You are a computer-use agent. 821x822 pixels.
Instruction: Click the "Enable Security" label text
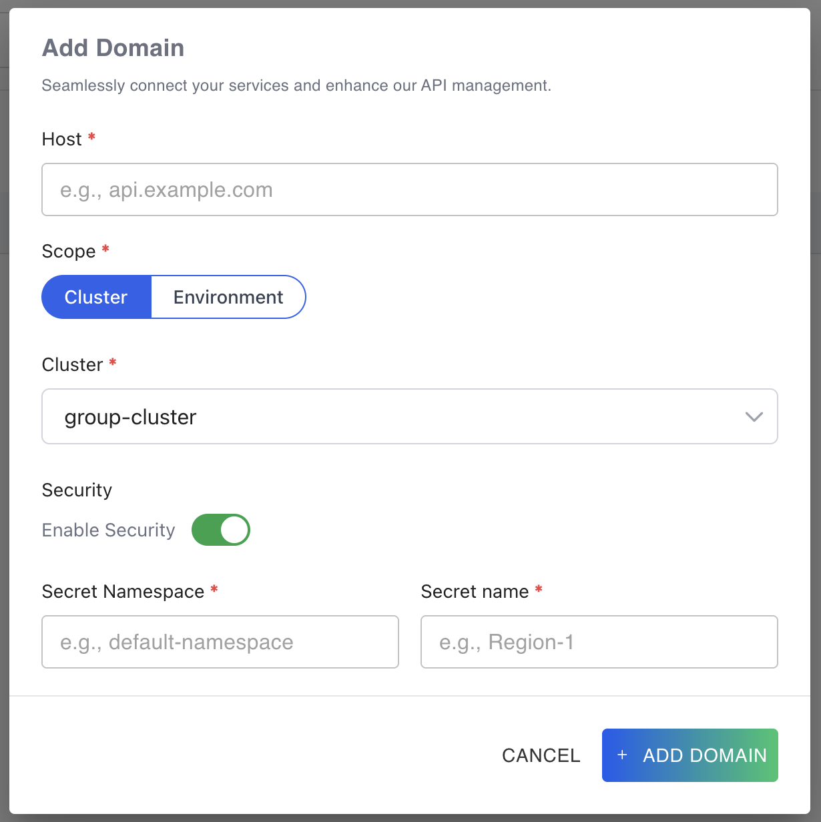[108, 530]
